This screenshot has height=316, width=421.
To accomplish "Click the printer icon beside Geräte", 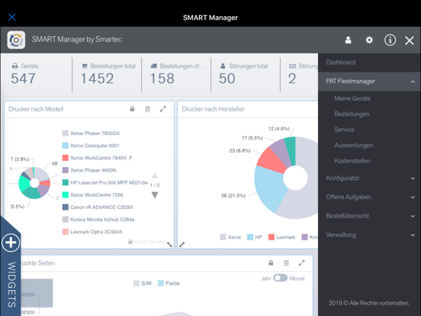I will pos(15,66).
